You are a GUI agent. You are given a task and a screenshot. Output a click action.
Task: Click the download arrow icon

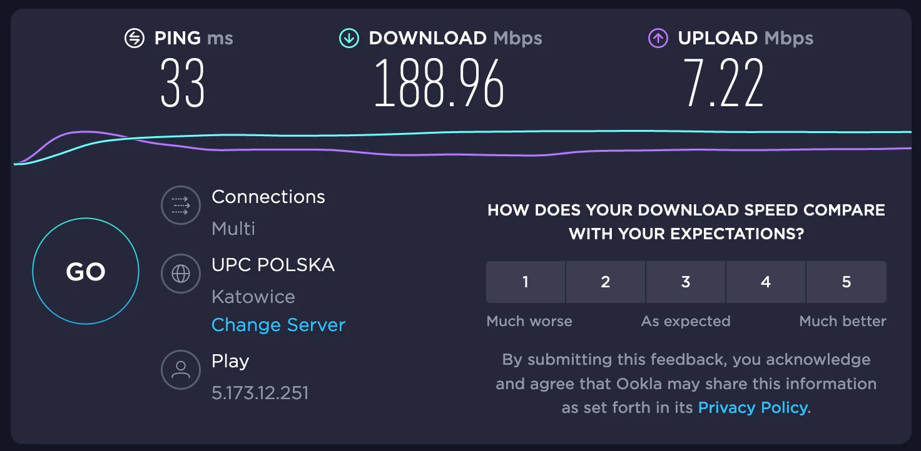click(349, 38)
